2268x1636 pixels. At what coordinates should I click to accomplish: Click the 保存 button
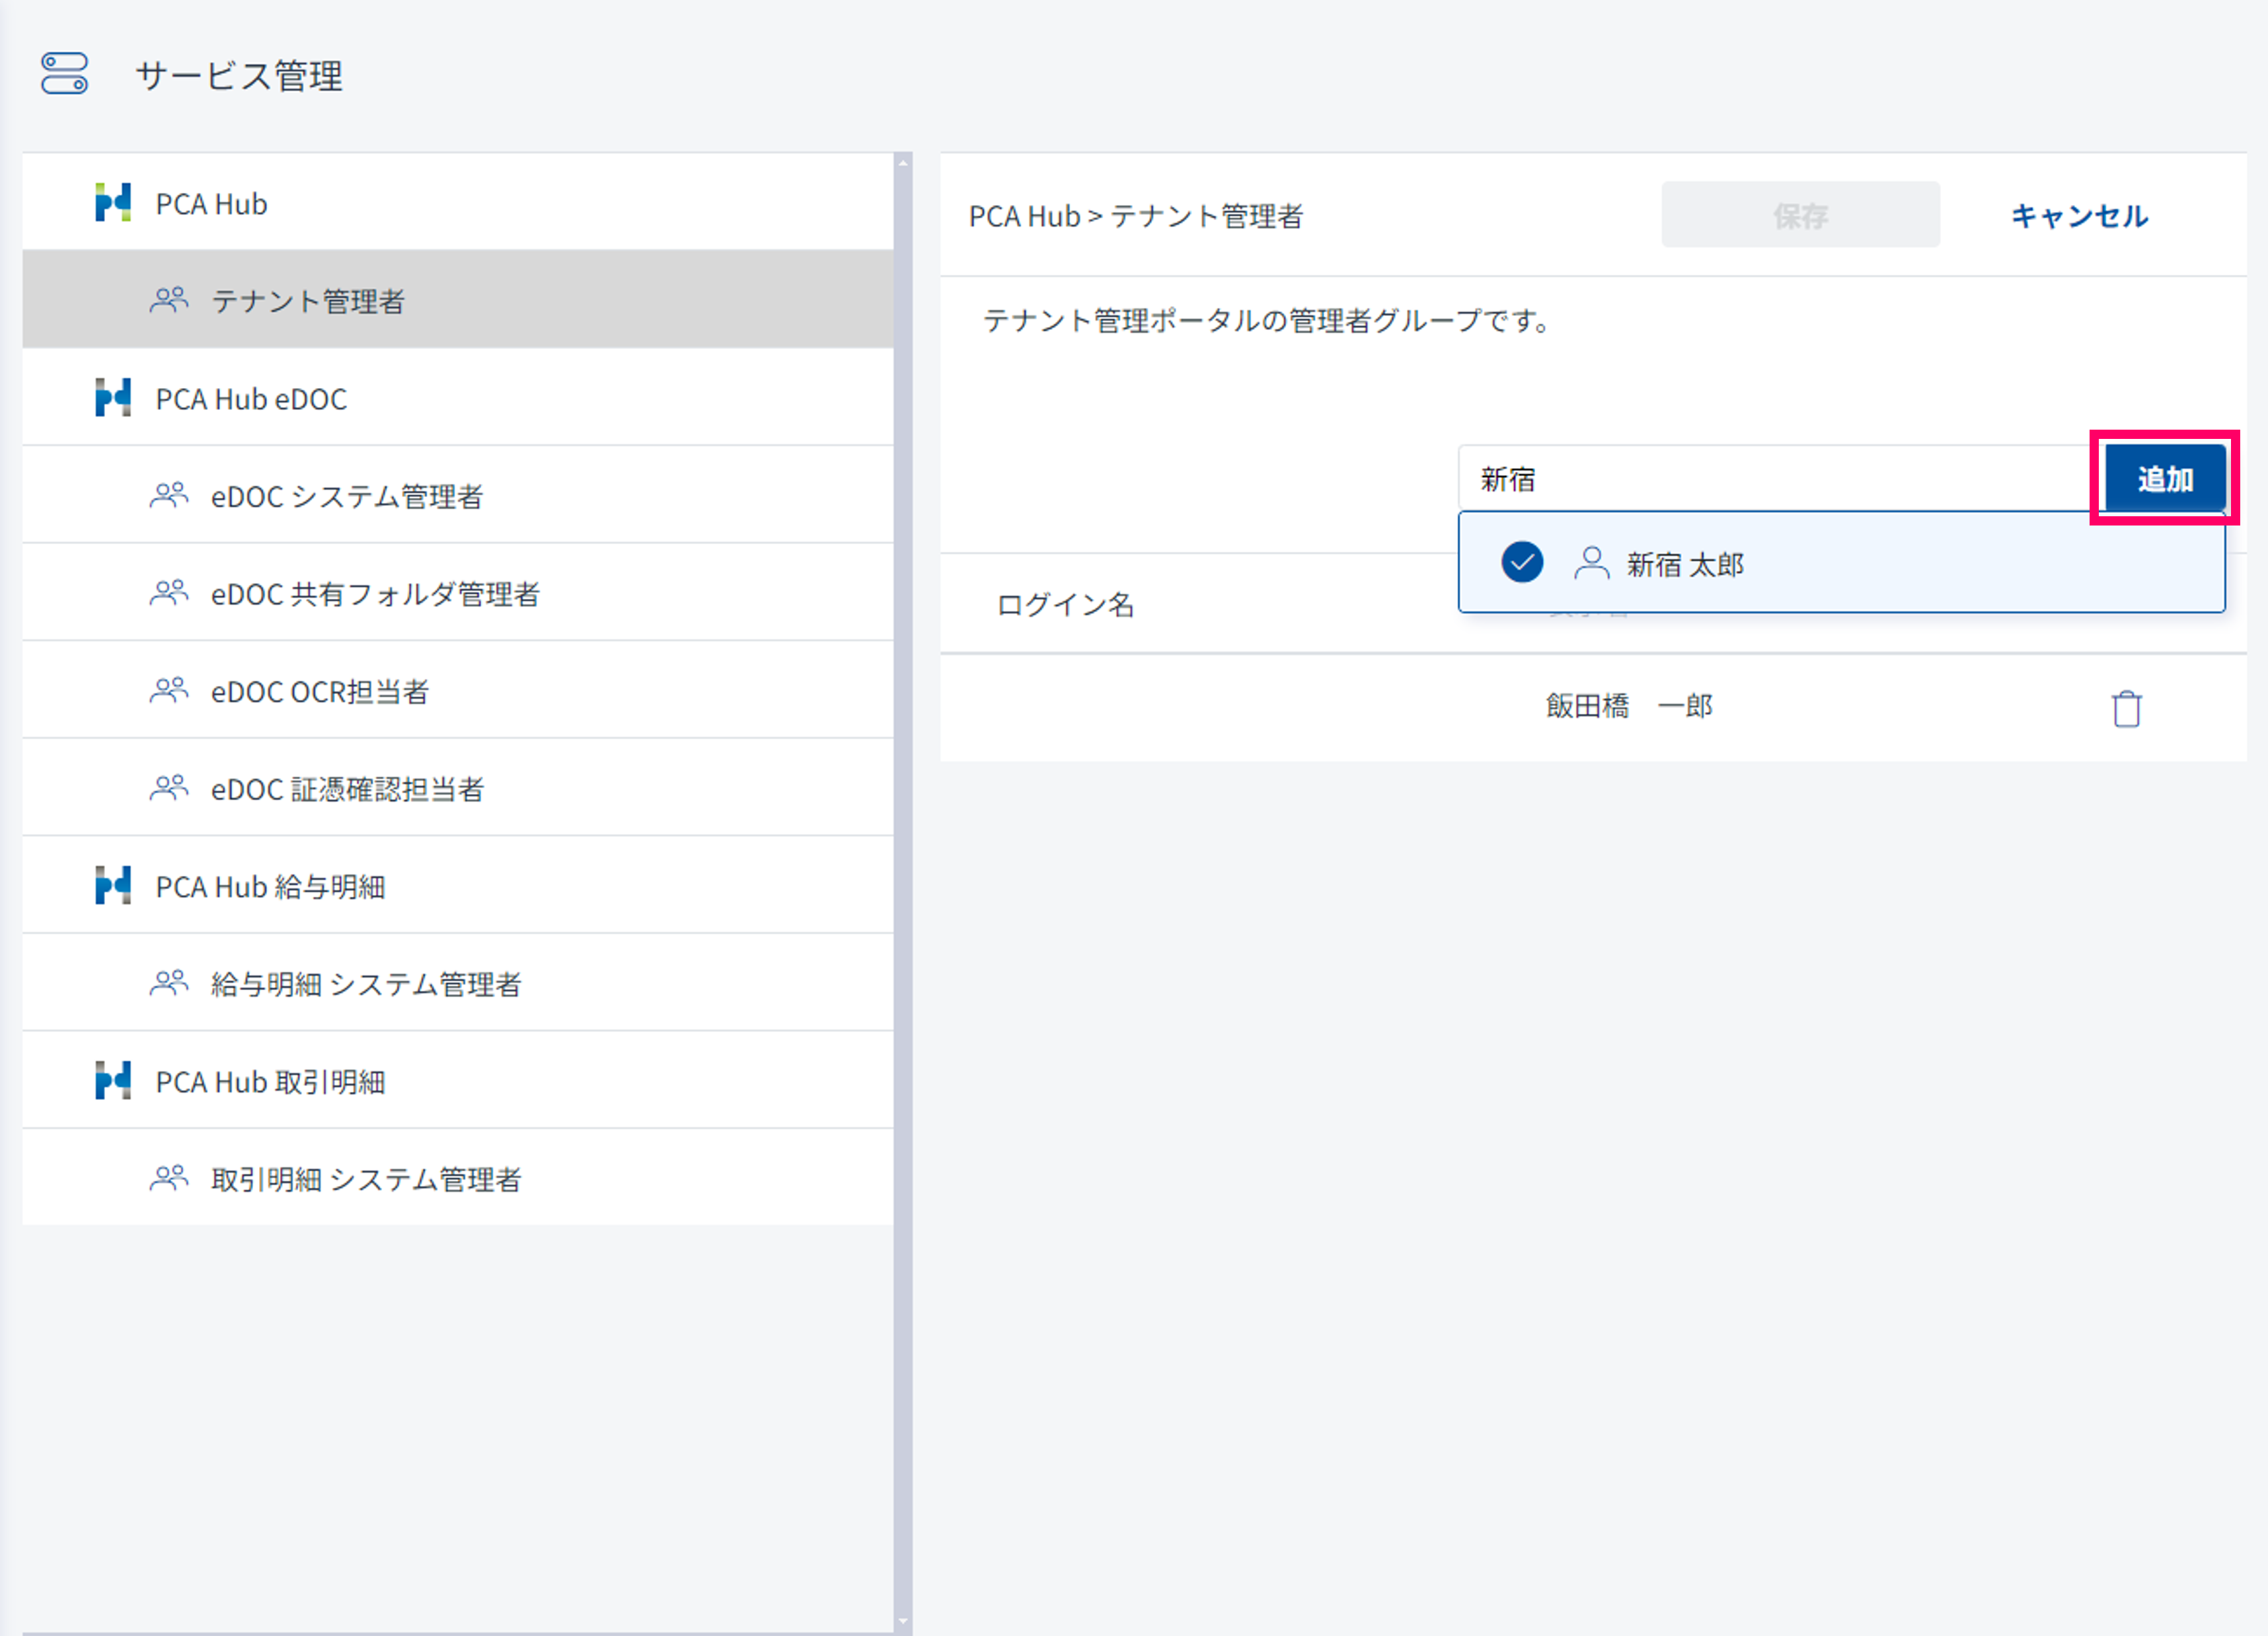click(1800, 215)
